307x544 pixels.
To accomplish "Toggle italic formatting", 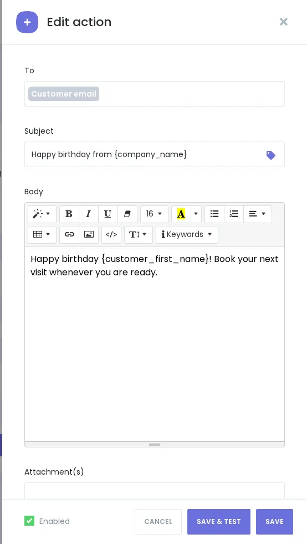I will point(88,214).
